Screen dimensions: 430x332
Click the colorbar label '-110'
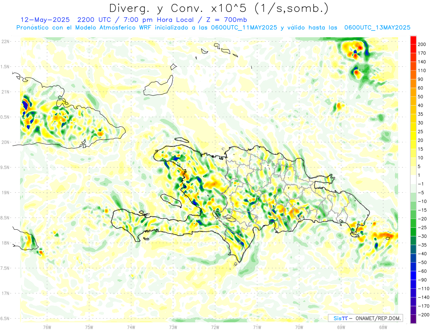(423, 288)
